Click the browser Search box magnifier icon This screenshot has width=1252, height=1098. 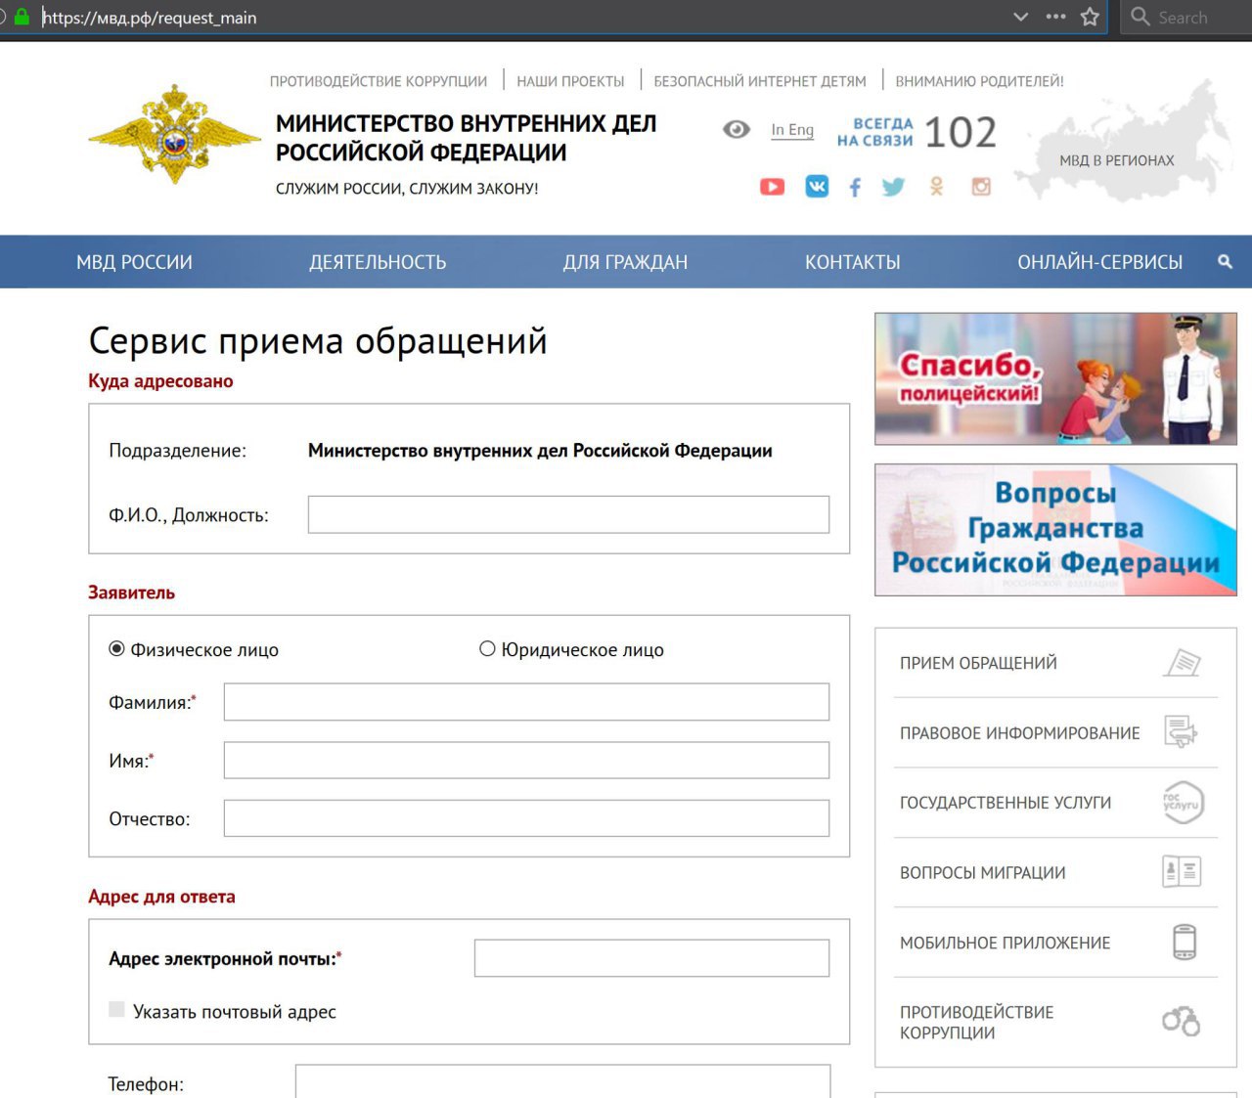pyautogui.click(x=1140, y=17)
